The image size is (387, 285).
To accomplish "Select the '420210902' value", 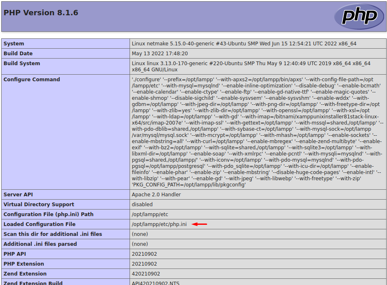I will (x=146, y=273).
